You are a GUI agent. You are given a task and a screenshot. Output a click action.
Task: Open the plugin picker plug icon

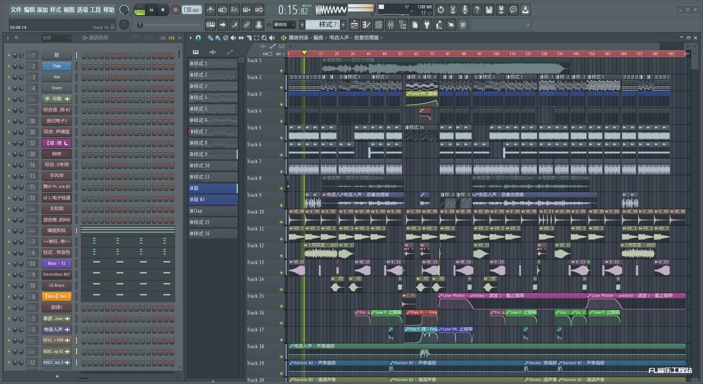click(x=427, y=25)
